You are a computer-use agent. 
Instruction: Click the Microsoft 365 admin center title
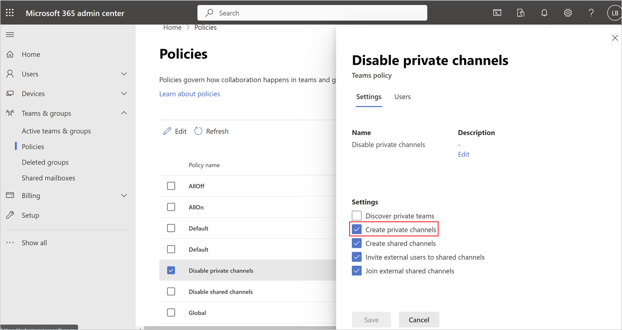pos(75,13)
